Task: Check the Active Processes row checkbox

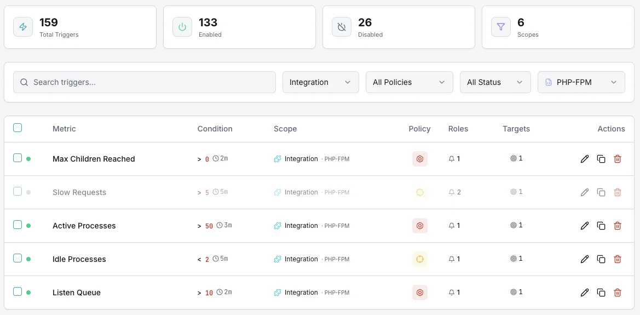Action: pyautogui.click(x=18, y=225)
